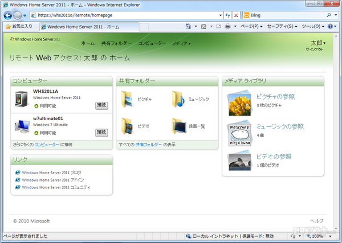Click the 共有フォルダー show all link
Screen dimensions: 342x243
click(x=149, y=145)
